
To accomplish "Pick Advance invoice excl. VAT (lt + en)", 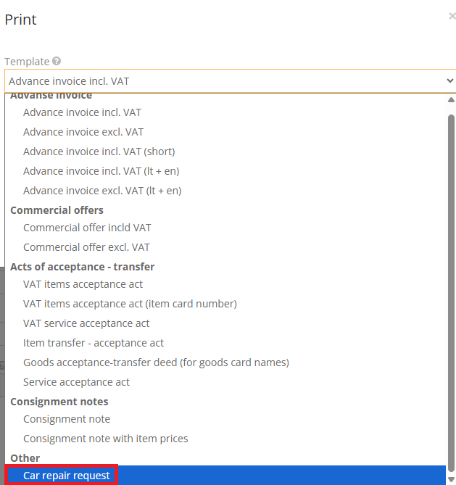I will 102,191.
